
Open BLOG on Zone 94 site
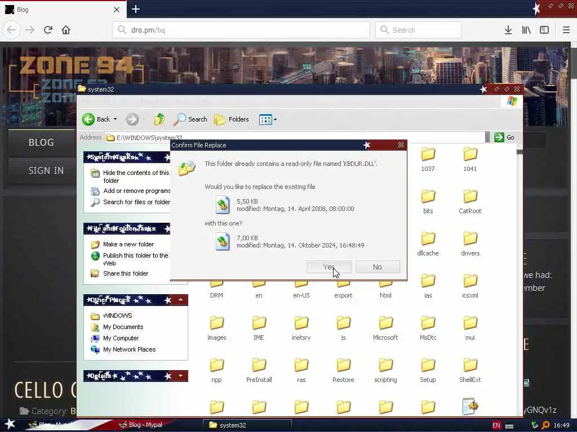tap(41, 142)
